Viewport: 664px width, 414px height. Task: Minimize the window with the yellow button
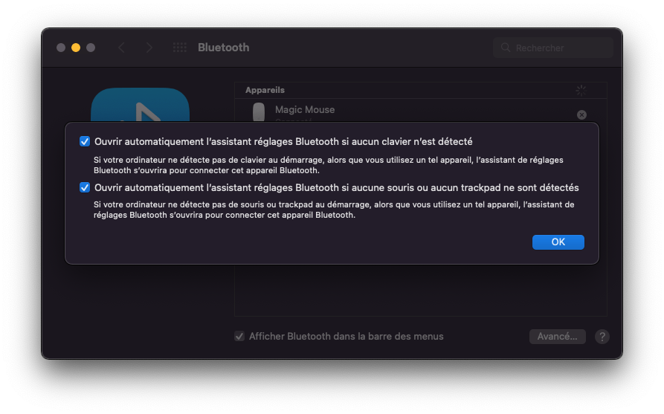tap(76, 48)
